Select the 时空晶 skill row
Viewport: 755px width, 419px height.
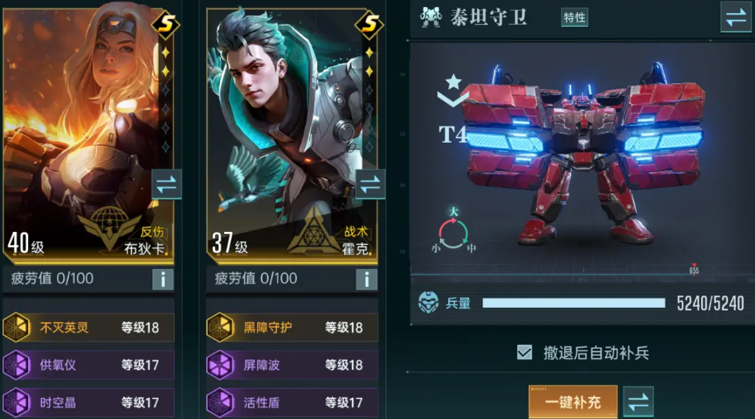click(x=88, y=403)
